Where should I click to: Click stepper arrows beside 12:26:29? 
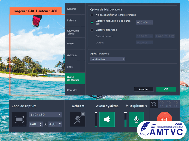[151, 36]
